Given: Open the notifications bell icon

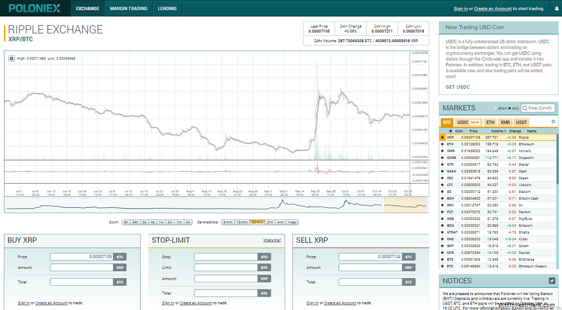Looking at the screenshot, I should [x=556, y=9].
